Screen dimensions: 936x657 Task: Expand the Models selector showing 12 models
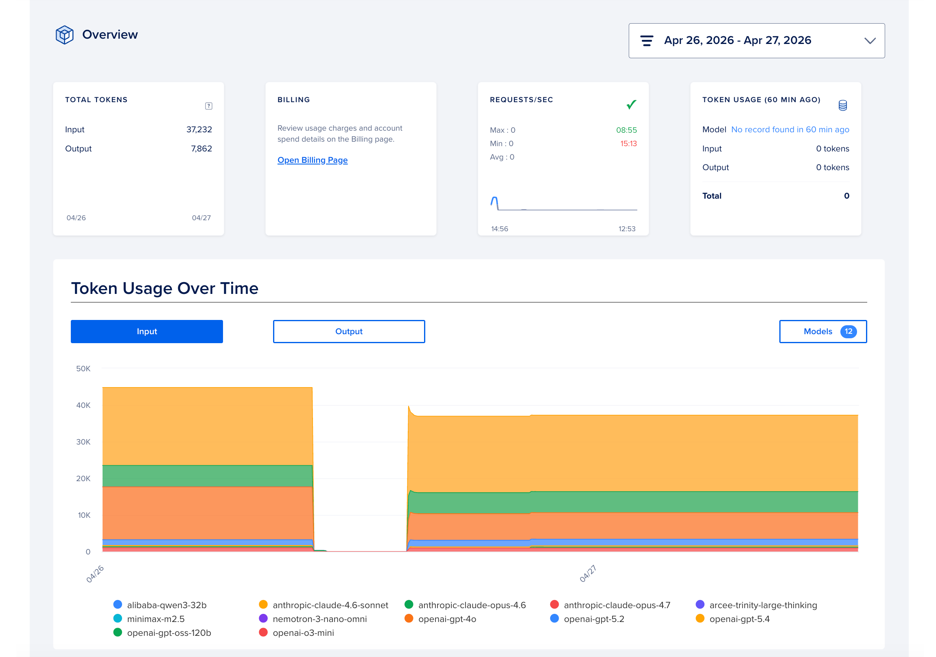pos(823,331)
